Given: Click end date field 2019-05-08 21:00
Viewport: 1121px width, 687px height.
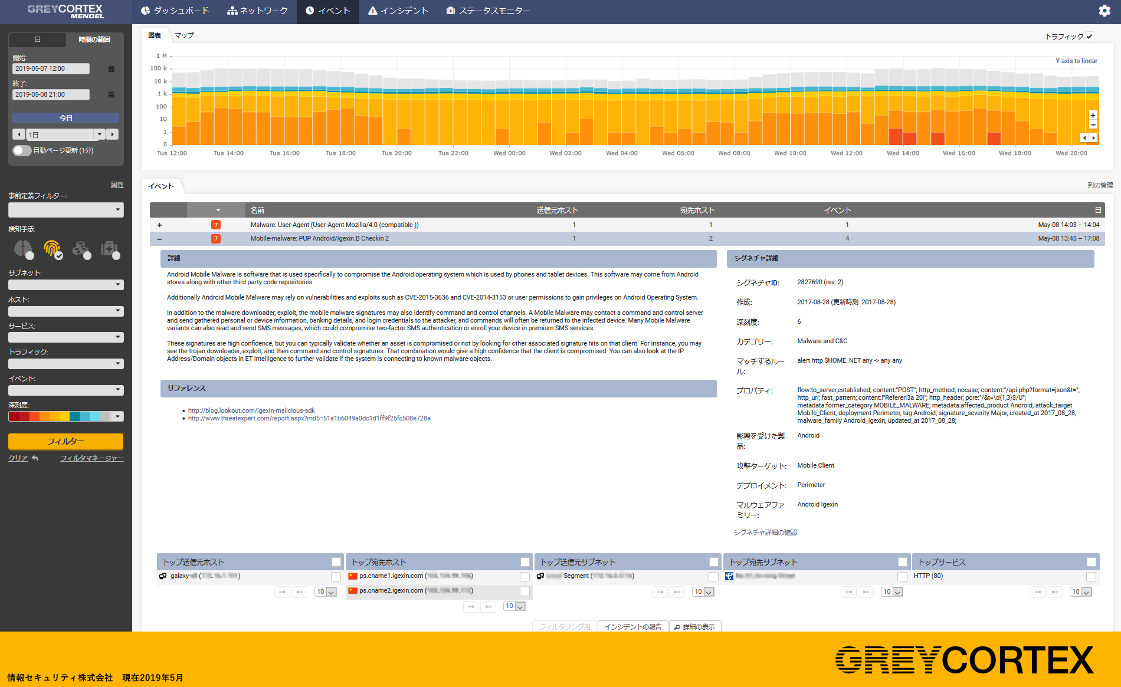Looking at the screenshot, I should 51,94.
